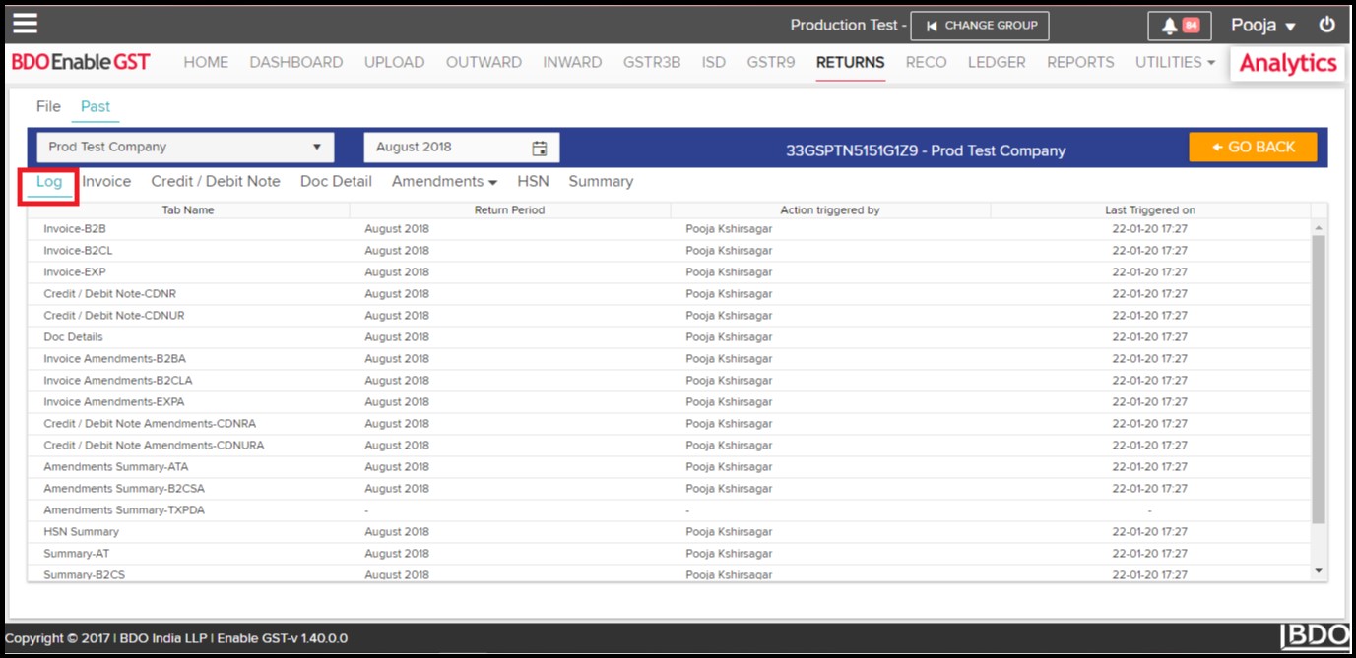Image resolution: width=1356 pixels, height=658 pixels.
Task: Go to the GSTR3B menu
Action: pos(651,62)
